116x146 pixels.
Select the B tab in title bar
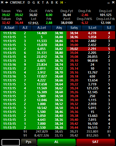52,2
